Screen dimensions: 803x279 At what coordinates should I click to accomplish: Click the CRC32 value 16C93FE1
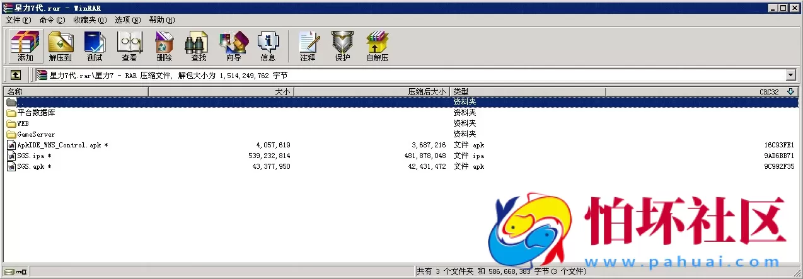pos(779,145)
